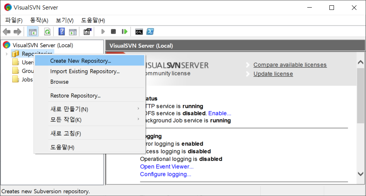Select 도움말(H) in the context menu

(90, 147)
